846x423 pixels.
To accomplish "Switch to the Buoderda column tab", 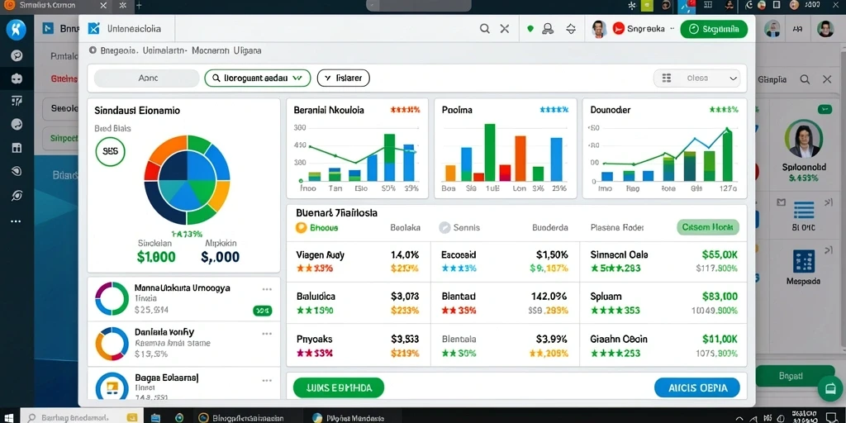I will pos(549,228).
